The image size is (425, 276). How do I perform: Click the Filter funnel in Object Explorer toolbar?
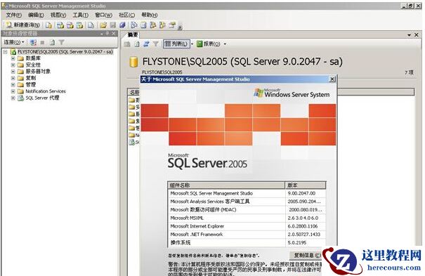[62, 42]
